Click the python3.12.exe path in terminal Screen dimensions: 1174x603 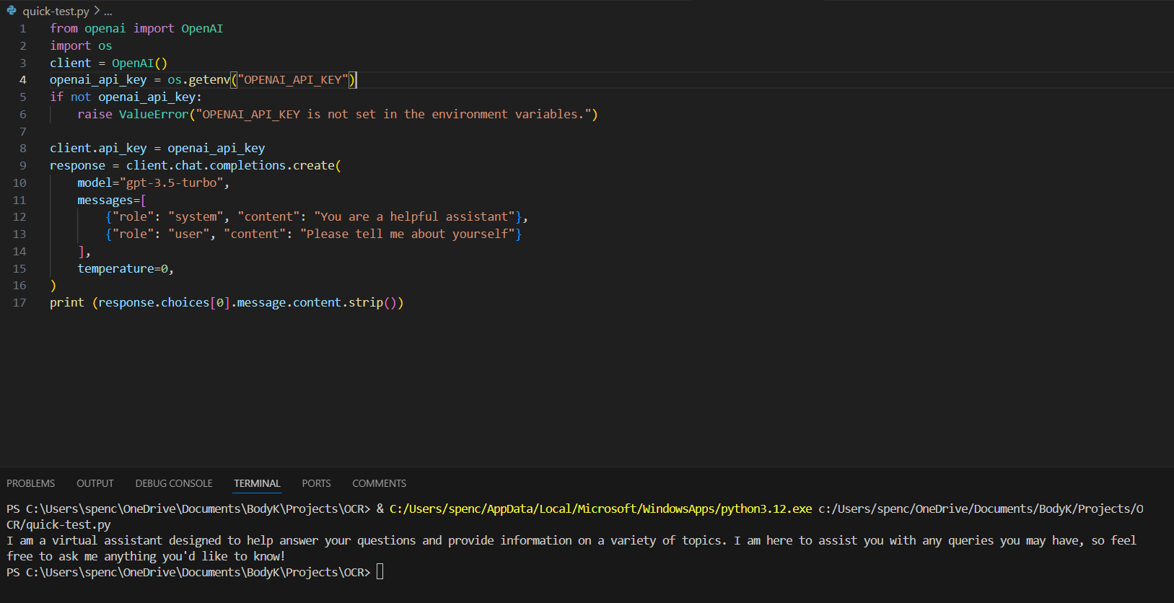[x=601, y=509]
